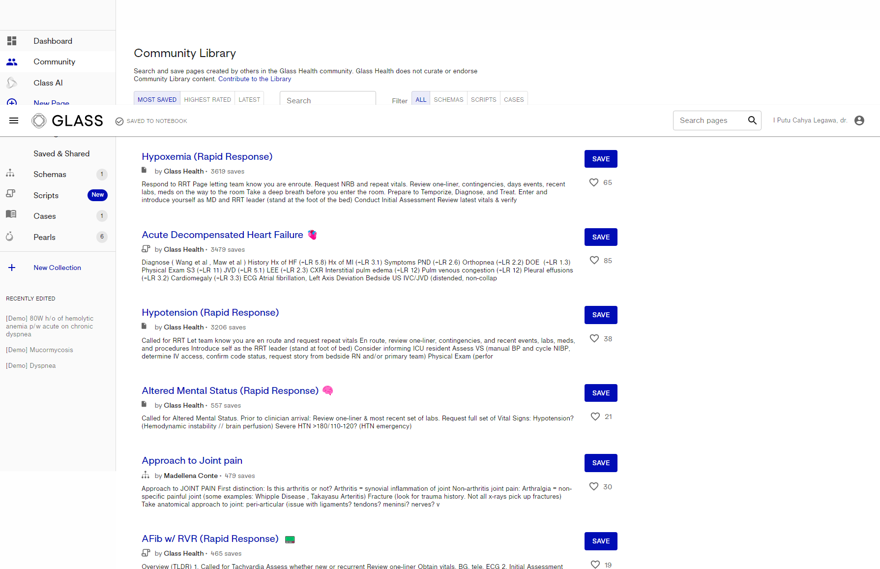Click the New Collection plus icon
Image resolution: width=880 pixels, height=569 pixels.
[12, 268]
